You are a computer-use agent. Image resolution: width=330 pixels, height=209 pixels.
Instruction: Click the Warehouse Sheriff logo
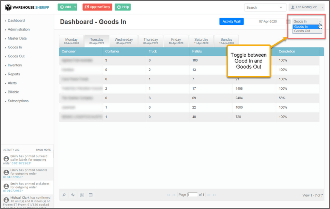click(x=27, y=7)
